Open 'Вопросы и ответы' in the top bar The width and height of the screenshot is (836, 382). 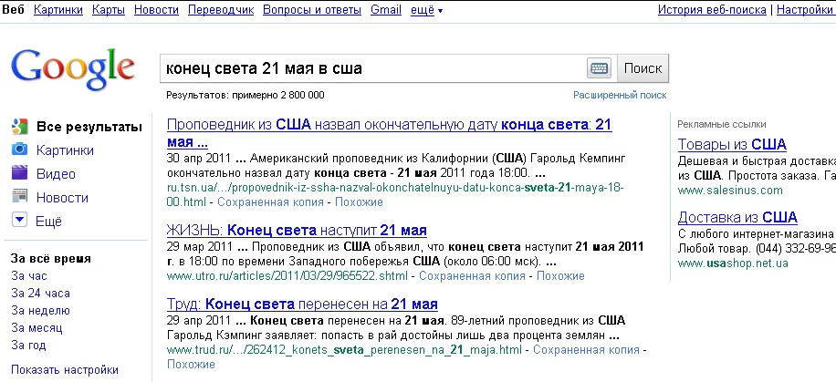pos(312,10)
